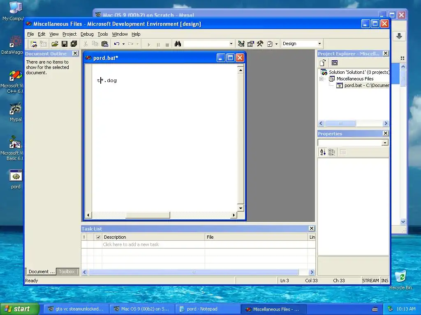Click the Paste clipboard icon
Image resolution: width=421 pixels, height=315 pixels.
(105, 44)
